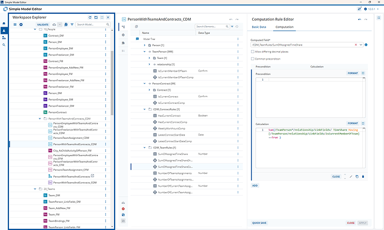
Task: Click the Workspace Explorer vertical scrollbar
Action: coord(112,83)
